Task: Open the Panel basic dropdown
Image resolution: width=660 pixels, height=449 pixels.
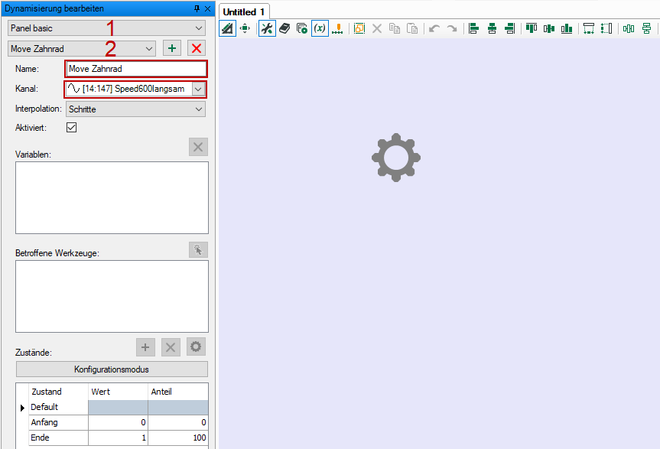Action: (107, 28)
